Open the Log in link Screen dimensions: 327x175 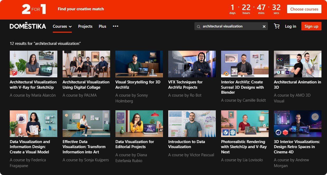coord(291,26)
